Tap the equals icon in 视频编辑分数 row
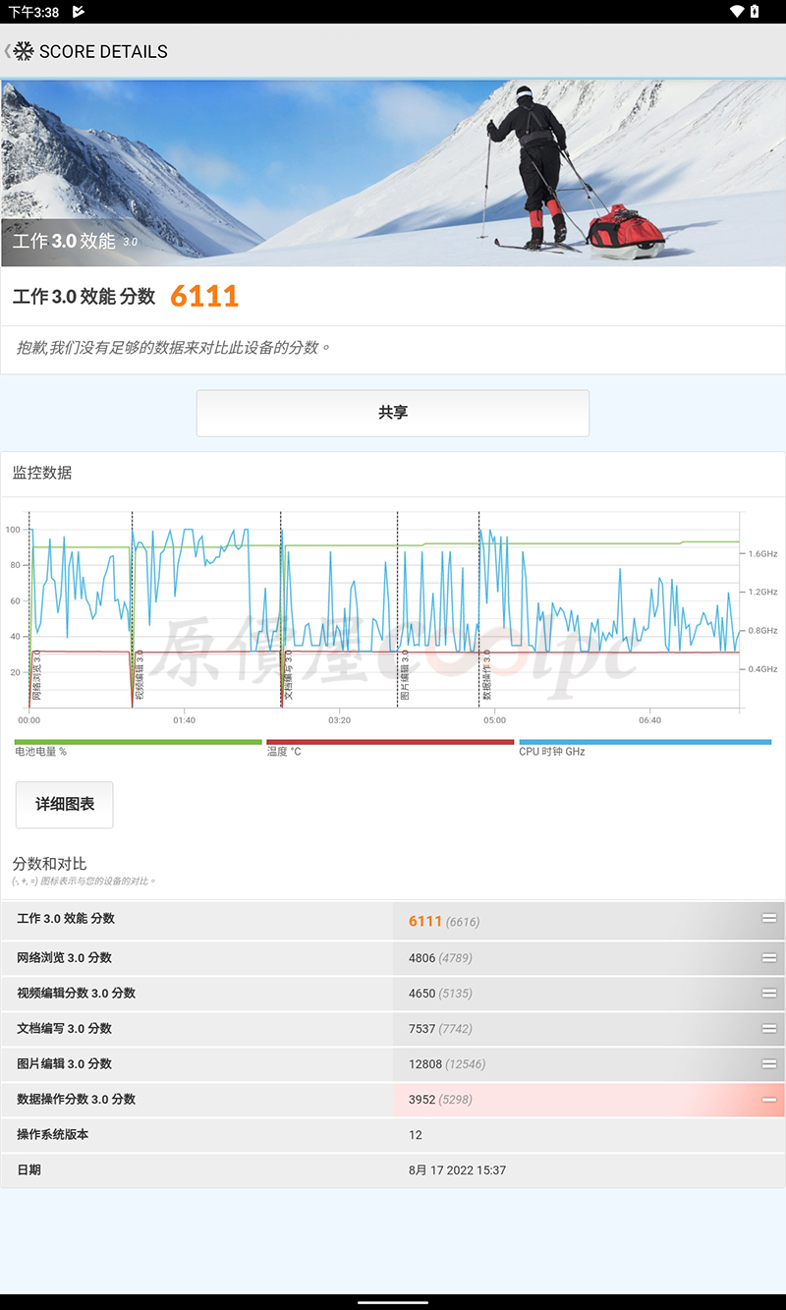The height and width of the screenshot is (1310, 786). (769, 994)
